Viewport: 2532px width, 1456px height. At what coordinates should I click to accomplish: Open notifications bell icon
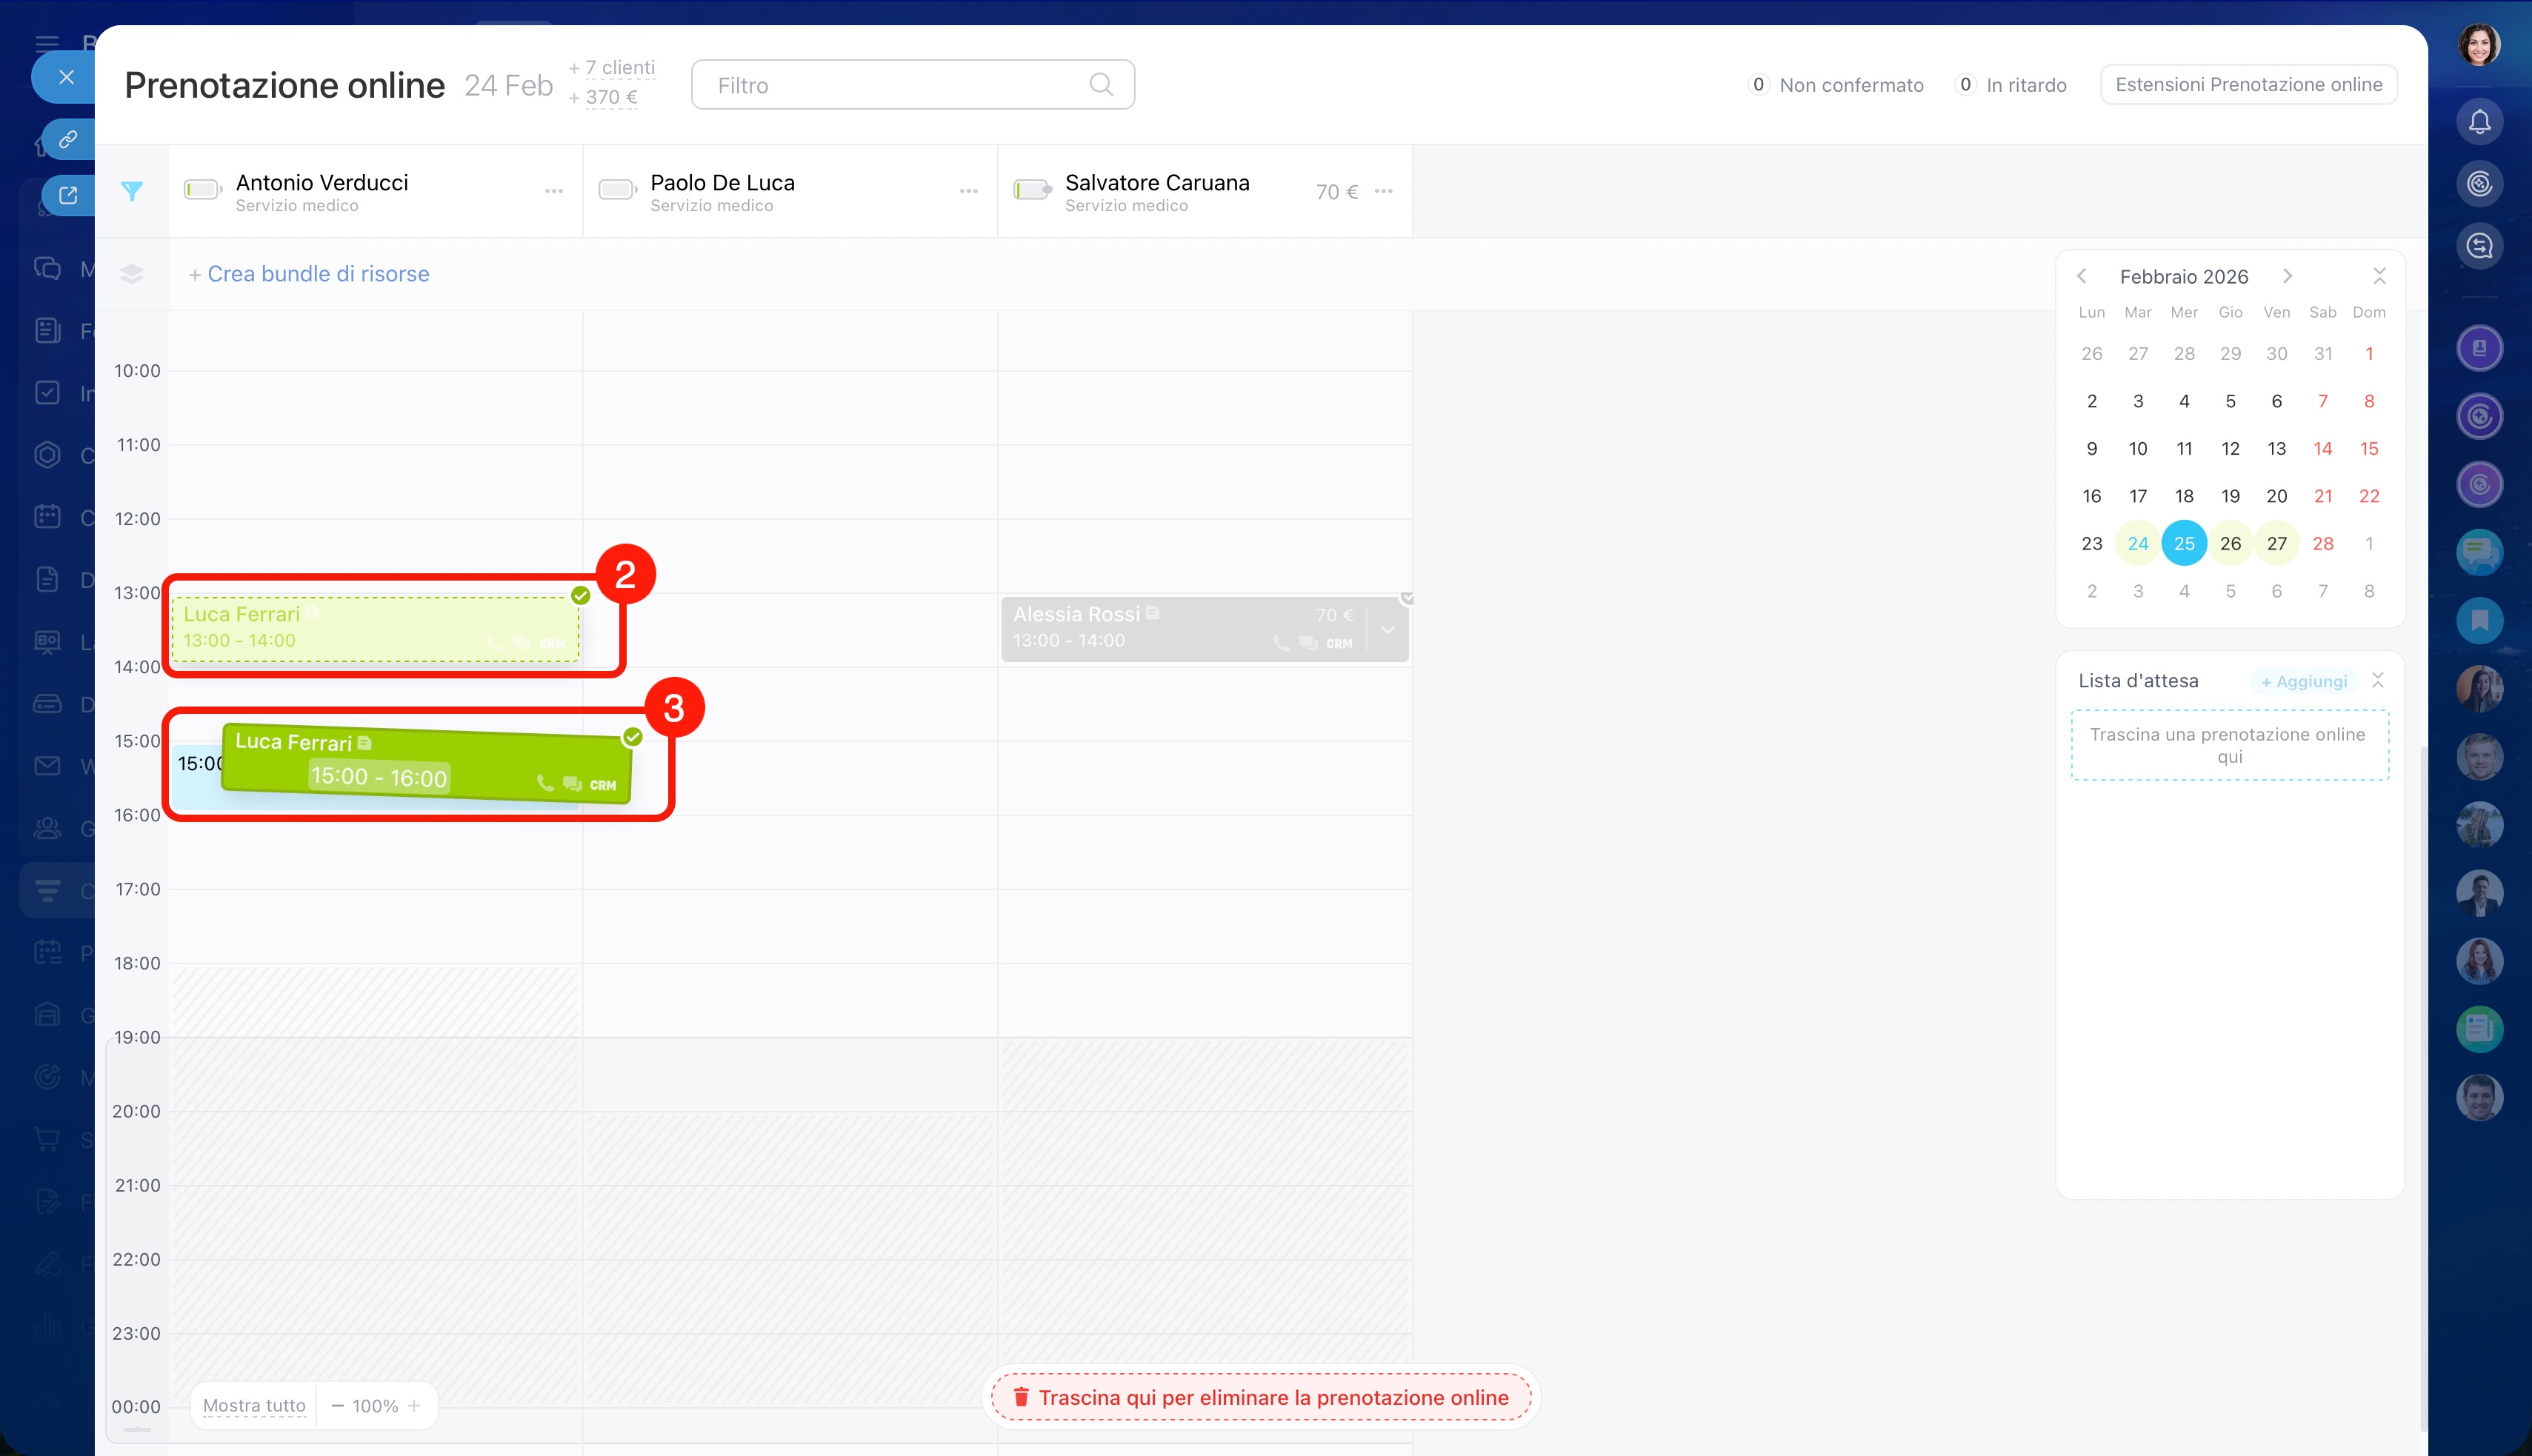pos(2479,122)
